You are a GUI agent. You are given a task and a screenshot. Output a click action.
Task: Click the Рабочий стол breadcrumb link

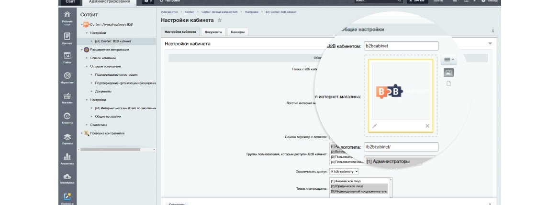pos(169,12)
